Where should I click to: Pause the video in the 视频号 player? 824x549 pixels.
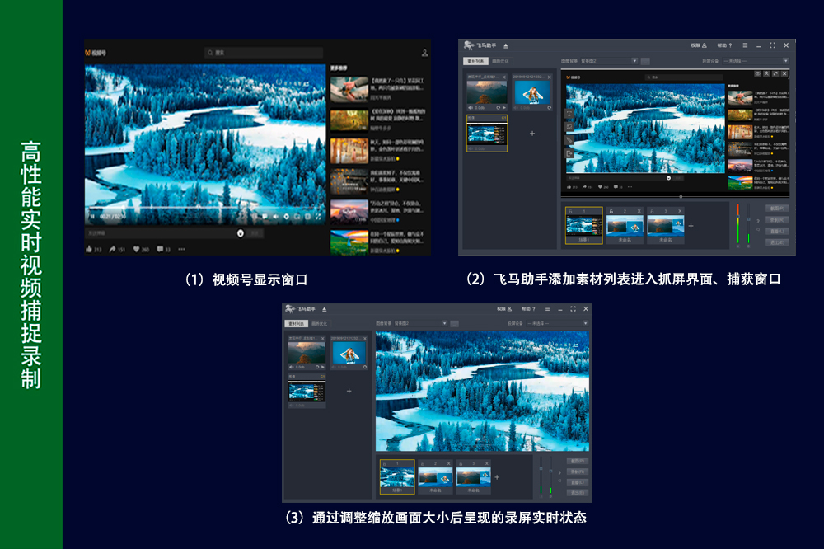pyautogui.click(x=92, y=217)
